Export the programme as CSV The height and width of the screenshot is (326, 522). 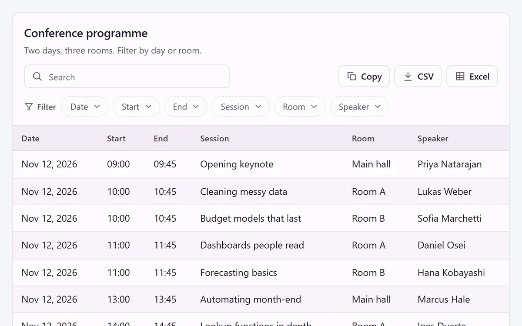(418, 77)
